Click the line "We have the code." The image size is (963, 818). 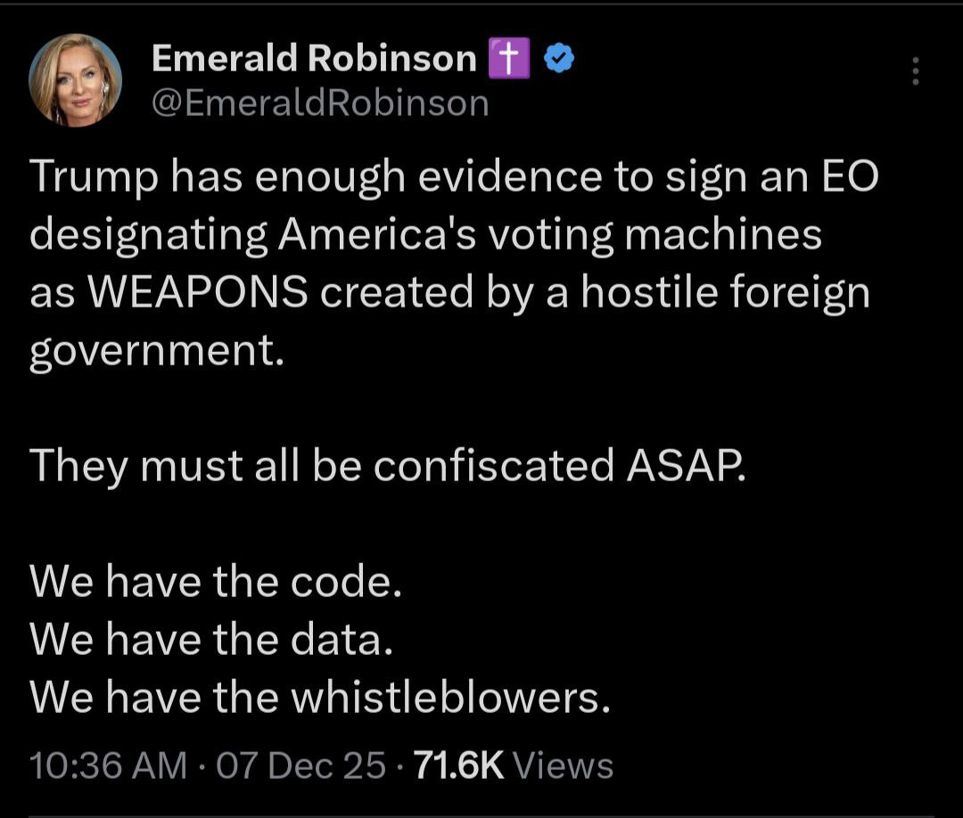click(217, 583)
